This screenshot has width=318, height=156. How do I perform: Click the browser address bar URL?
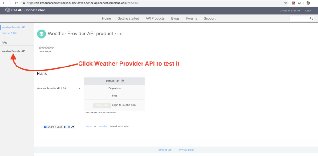tap(83, 3)
